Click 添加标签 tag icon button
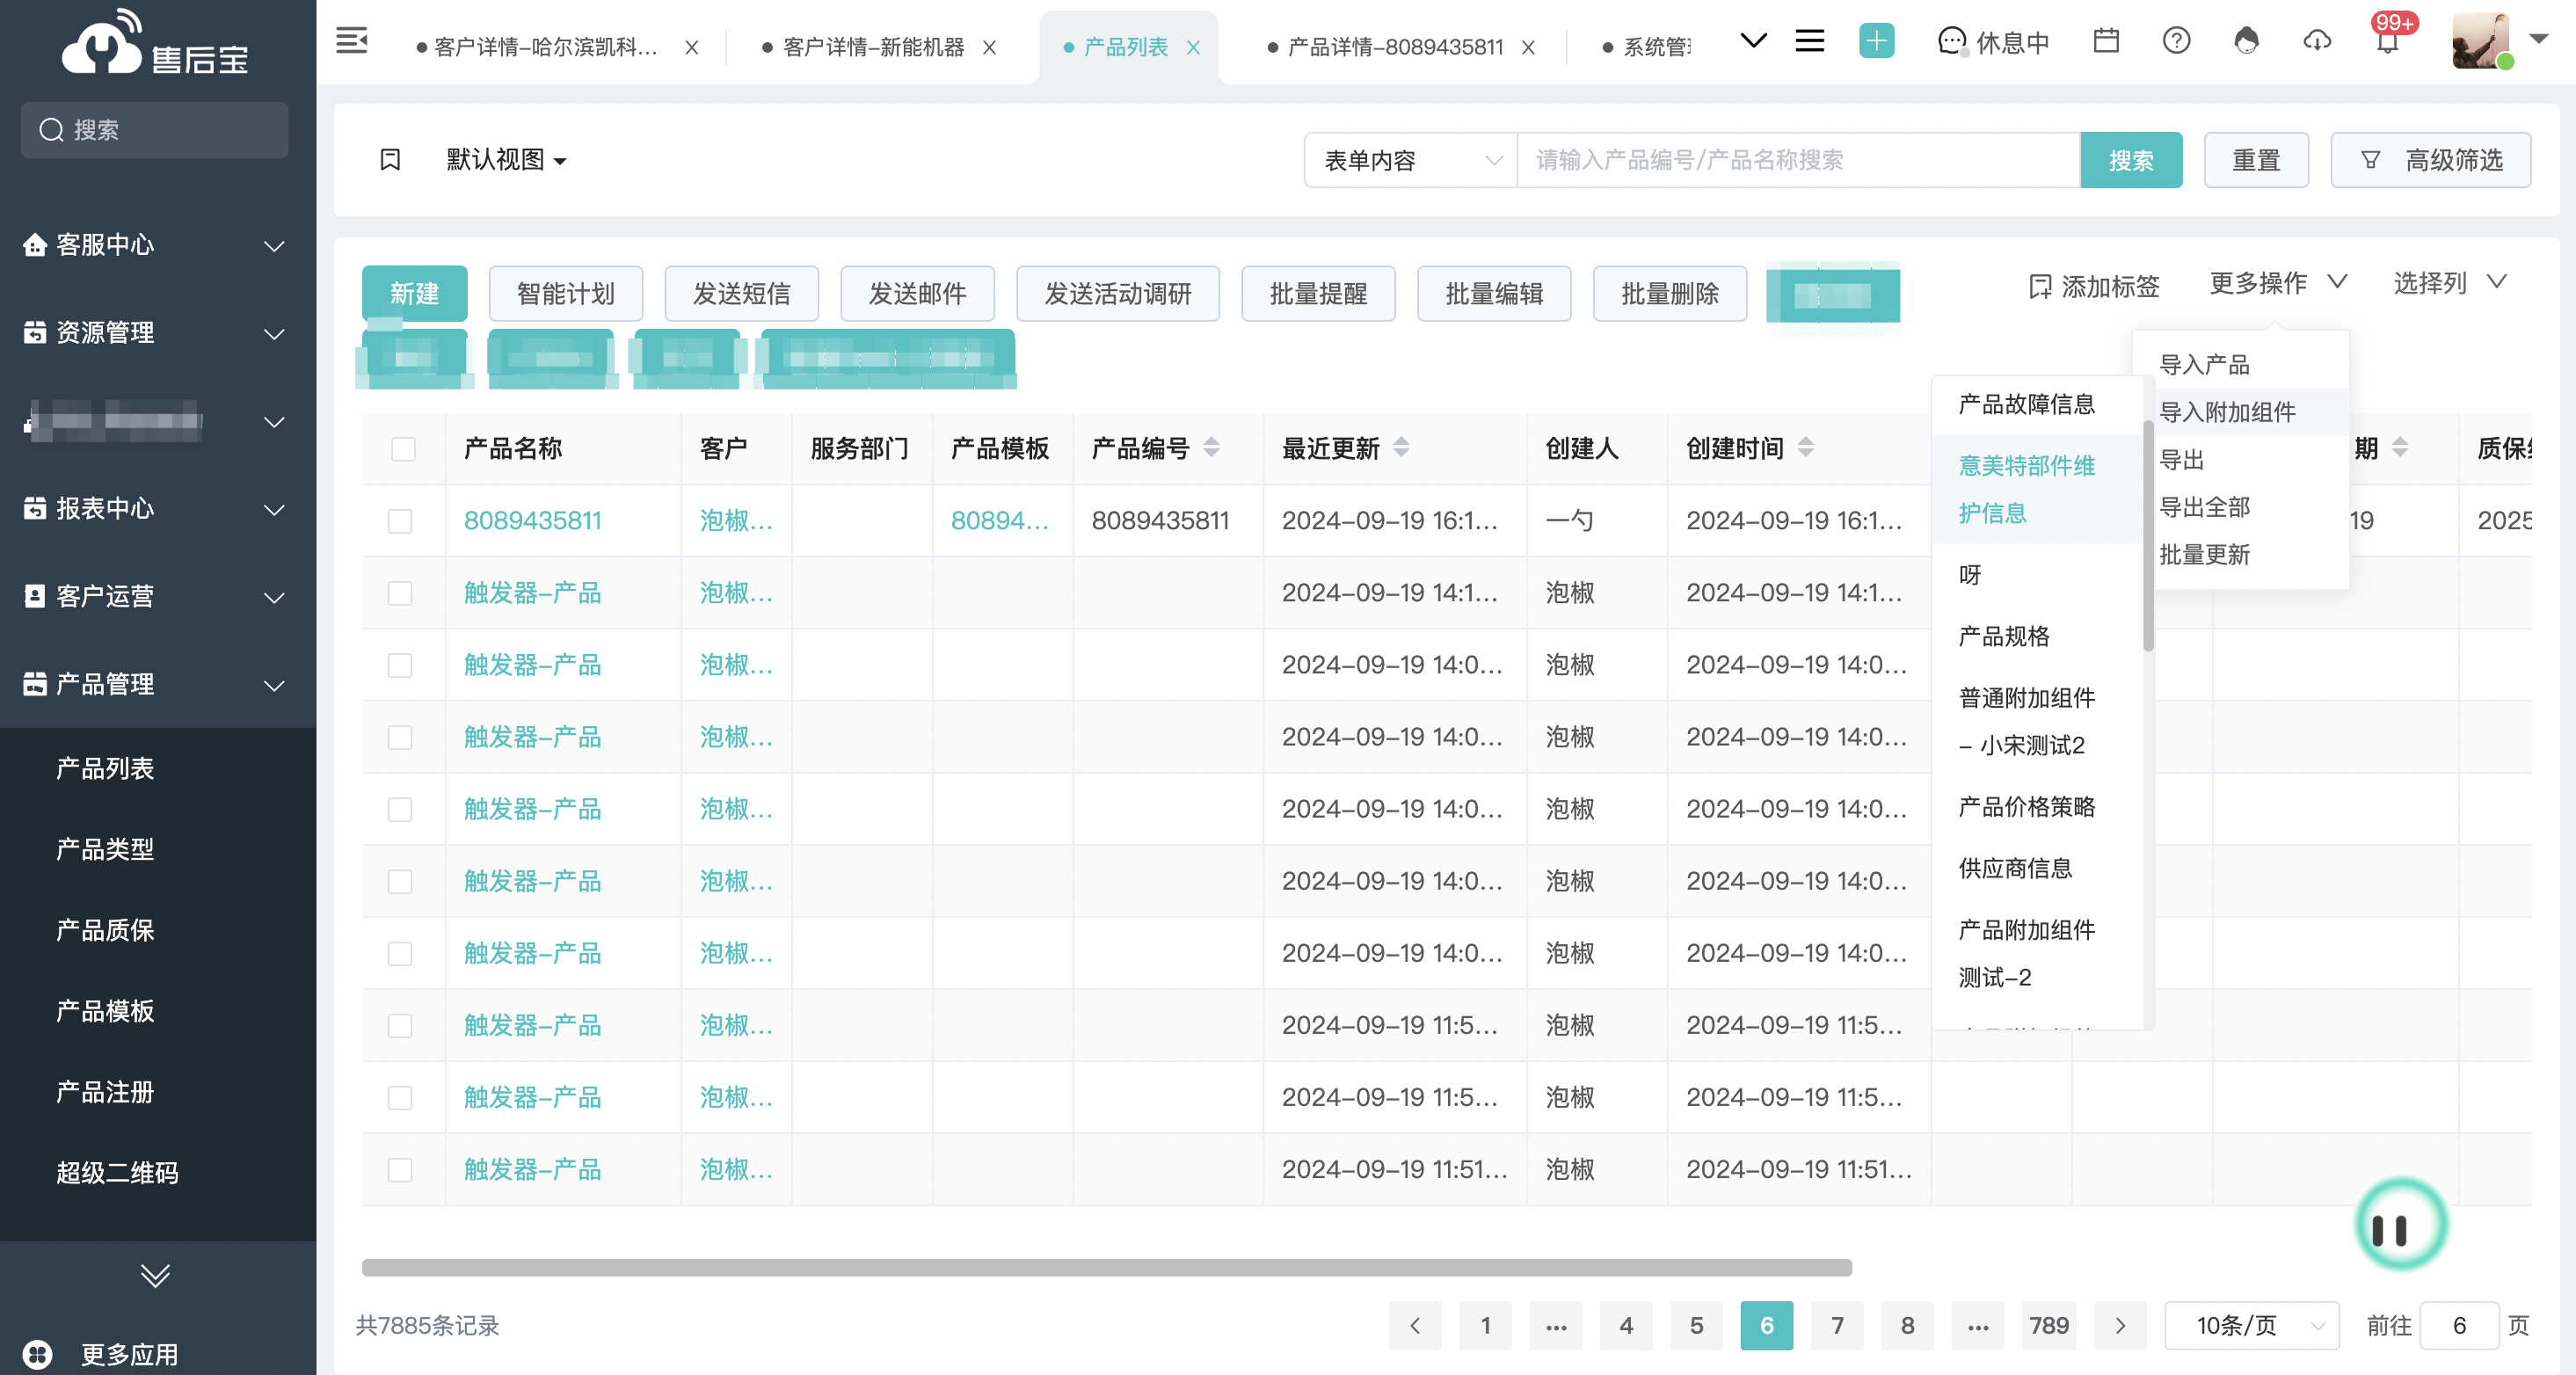Image resolution: width=2576 pixels, height=1375 pixels. [2093, 287]
